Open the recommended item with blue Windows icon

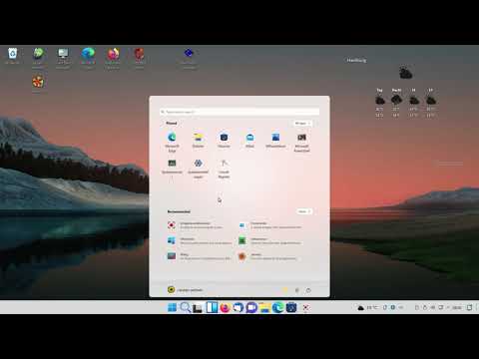pos(199,240)
